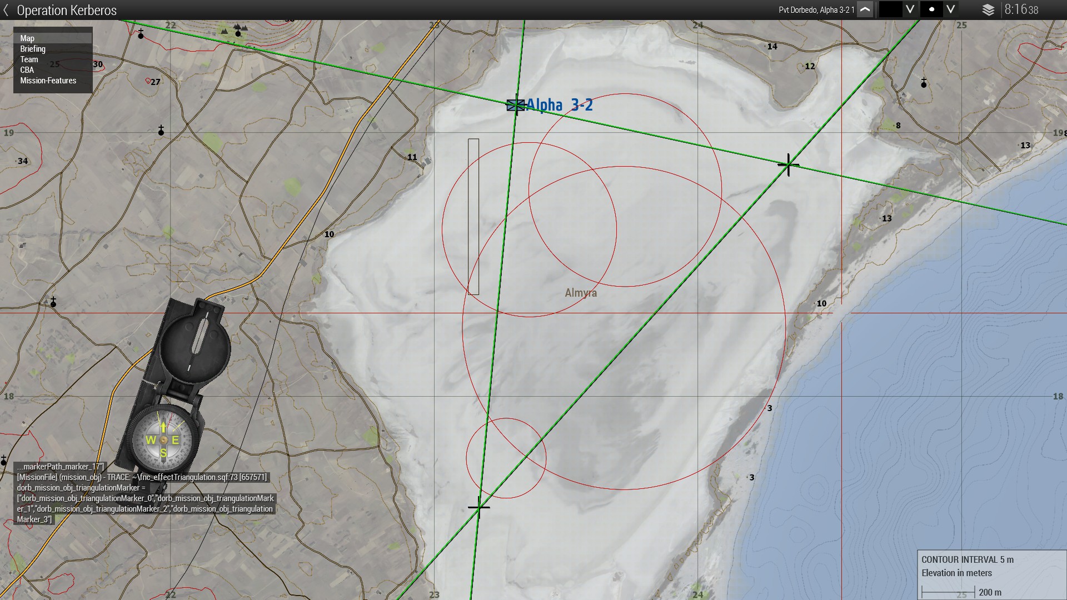This screenshot has width=1067, height=600.
Task: Click the Alpha 3-2 group marker icon
Action: click(x=515, y=105)
